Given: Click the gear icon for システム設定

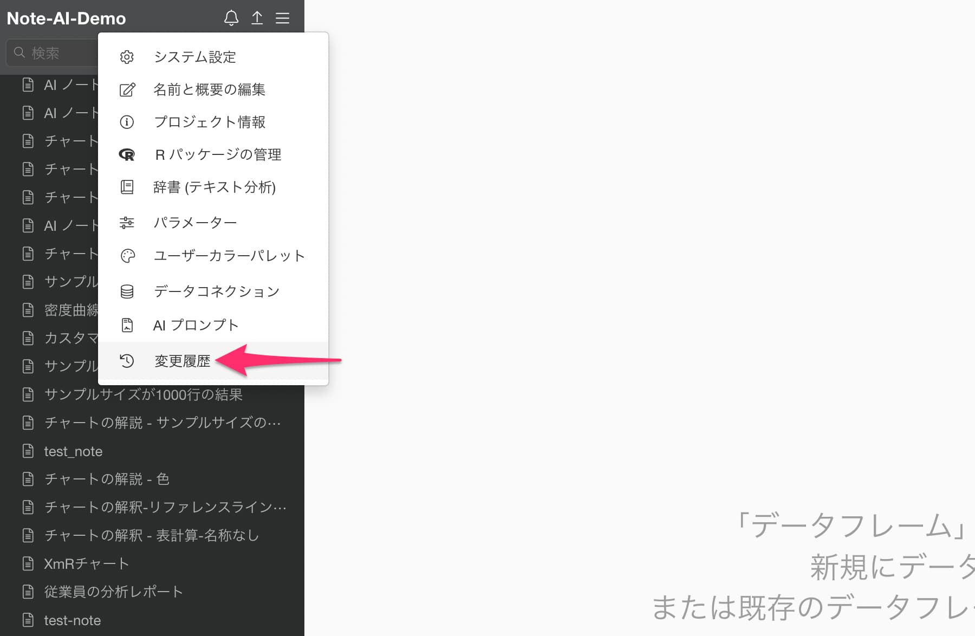Looking at the screenshot, I should [x=127, y=57].
